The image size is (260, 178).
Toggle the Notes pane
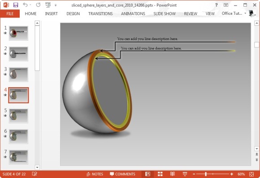[95, 174]
